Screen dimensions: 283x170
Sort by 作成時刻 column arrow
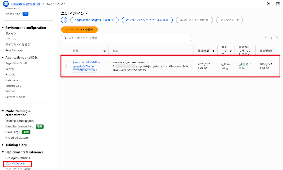click(213, 51)
